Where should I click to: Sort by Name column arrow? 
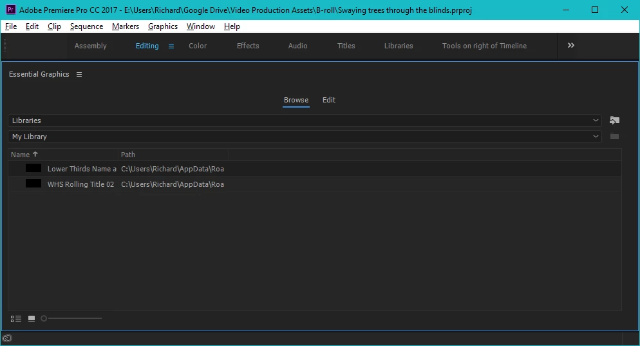pos(35,154)
